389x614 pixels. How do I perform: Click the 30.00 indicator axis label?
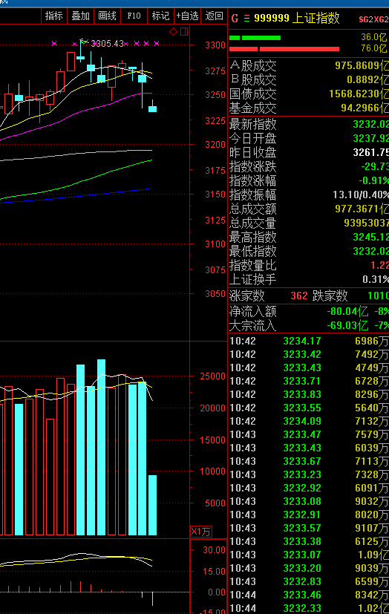click(214, 550)
